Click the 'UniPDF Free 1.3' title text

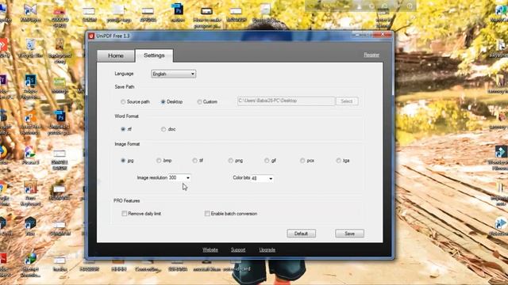click(113, 36)
